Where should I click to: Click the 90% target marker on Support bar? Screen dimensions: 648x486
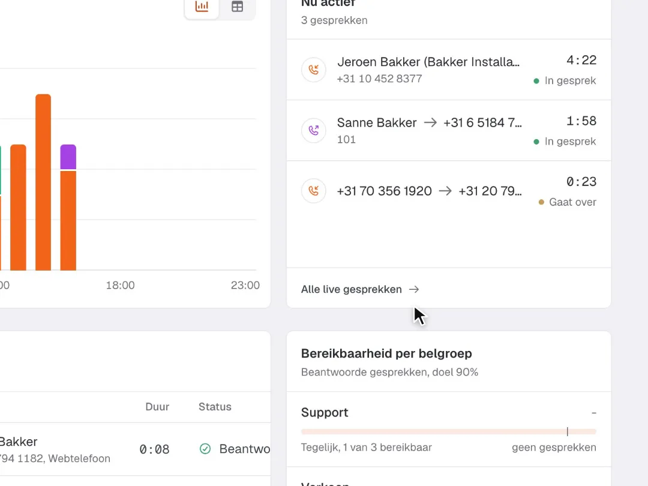point(568,432)
